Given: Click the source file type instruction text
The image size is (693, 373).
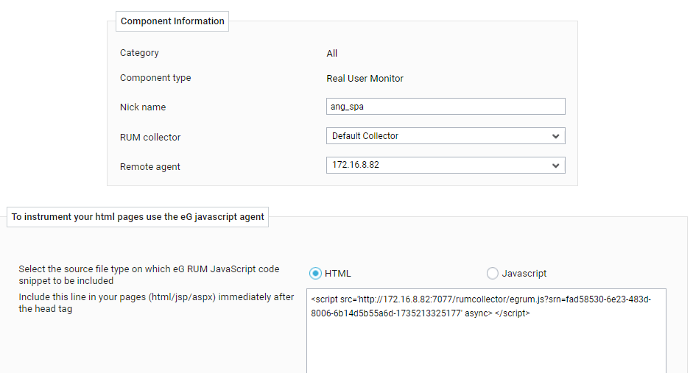Looking at the screenshot, I should click(x=149, y=275).
